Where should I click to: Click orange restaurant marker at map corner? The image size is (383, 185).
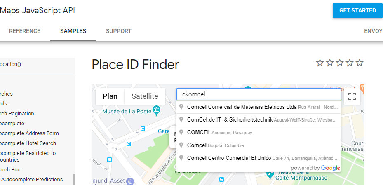pyautogui.click(x=362, y=88)
